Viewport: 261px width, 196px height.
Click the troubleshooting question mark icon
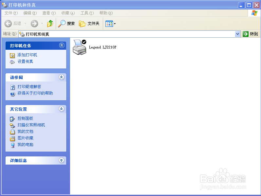tap(12, 87)
